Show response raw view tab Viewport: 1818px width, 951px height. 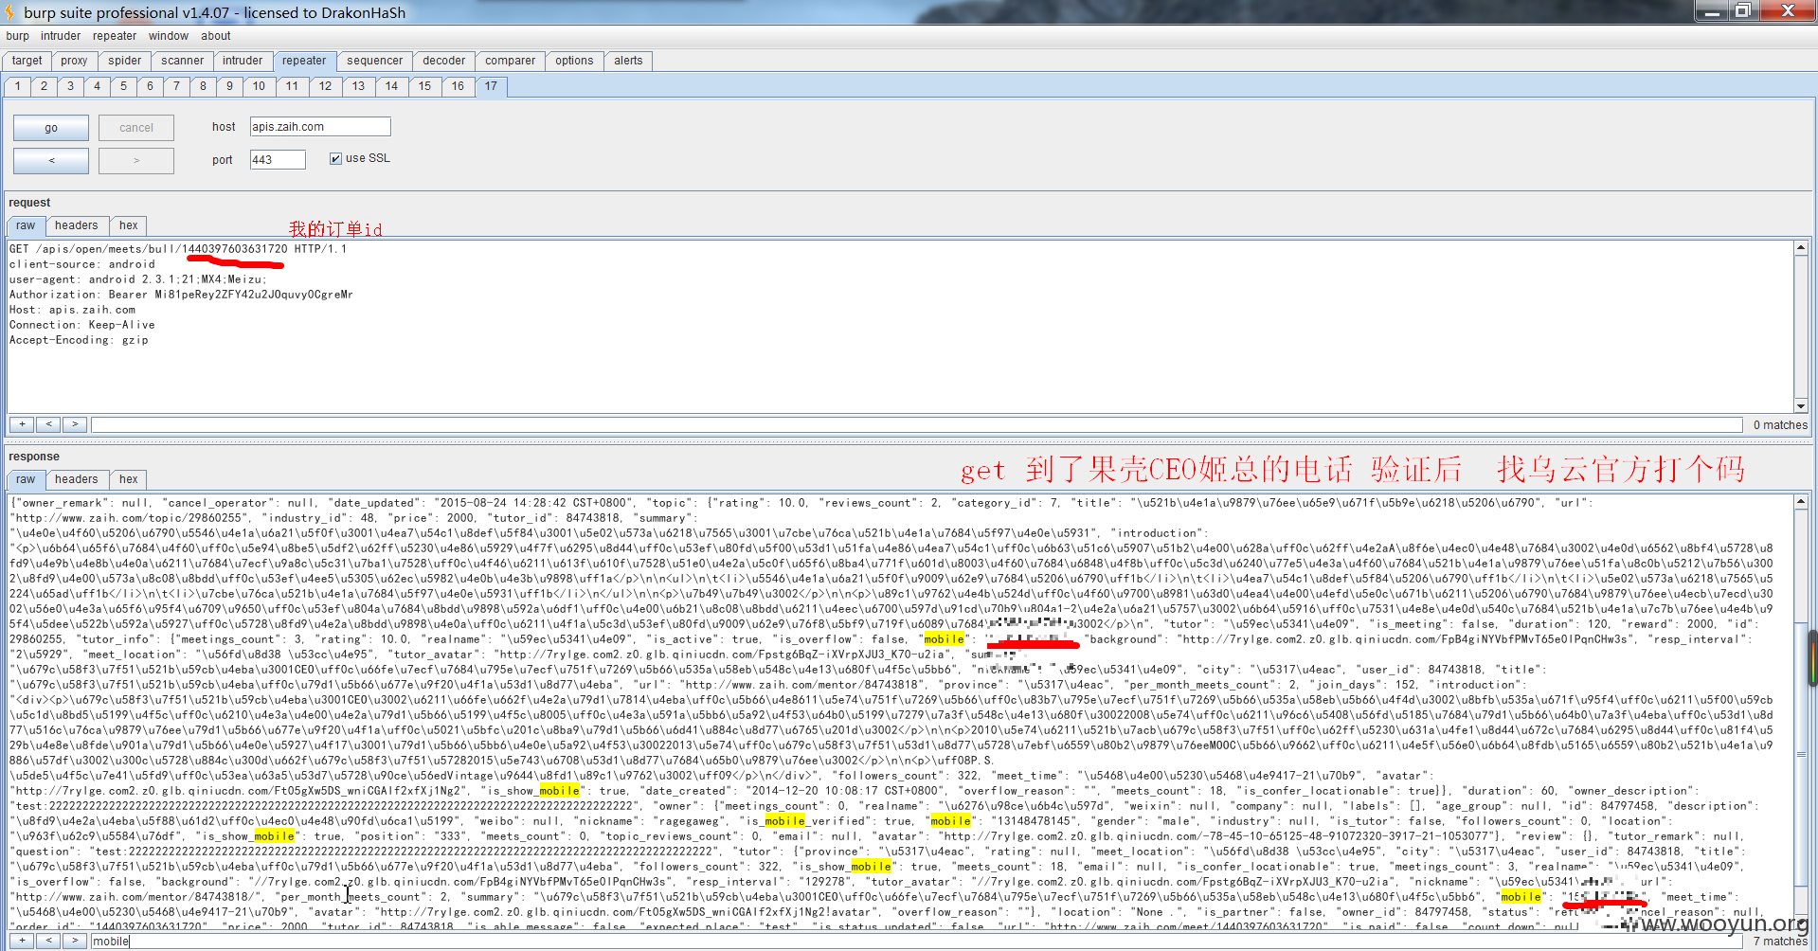point(26,479)
